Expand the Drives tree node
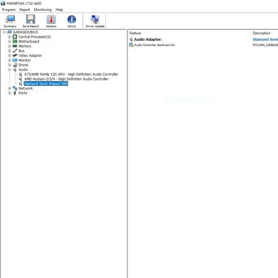 [10, 65]
